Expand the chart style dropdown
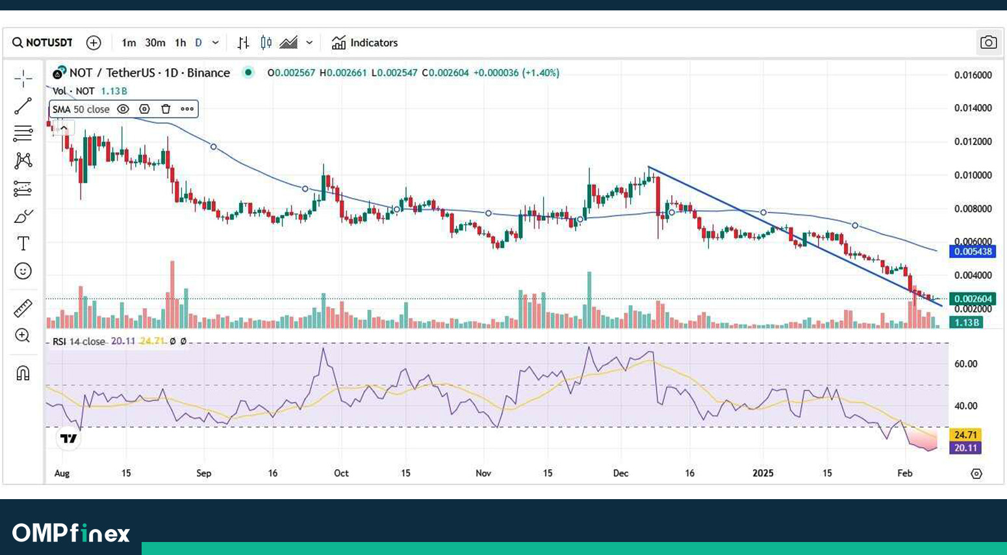 [309, 43]
